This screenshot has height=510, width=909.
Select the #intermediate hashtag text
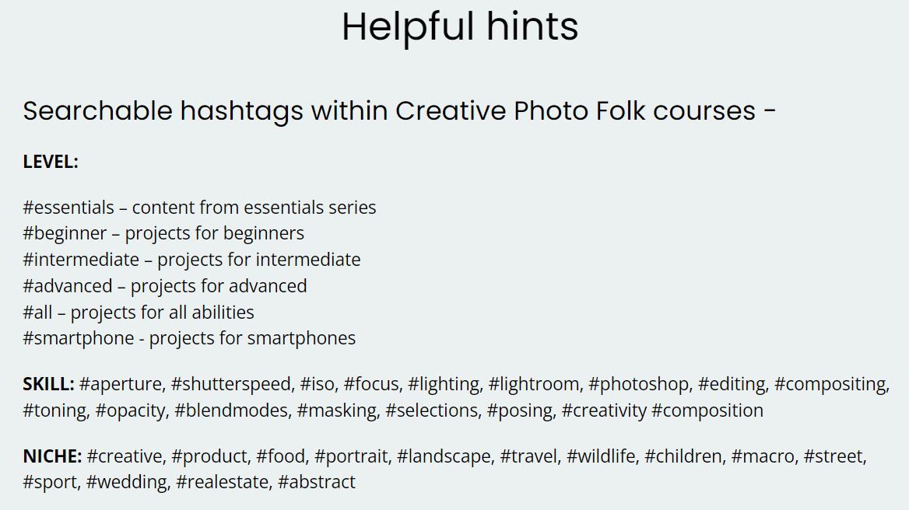[81, 260]
